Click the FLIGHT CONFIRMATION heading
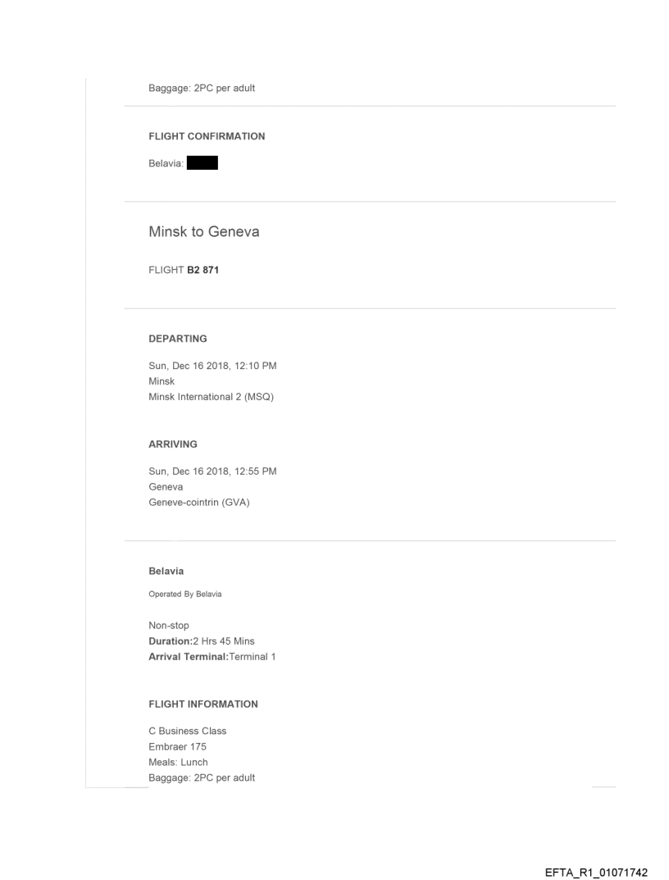The width and height of the screenshot is (669, 880). [207, 136]
